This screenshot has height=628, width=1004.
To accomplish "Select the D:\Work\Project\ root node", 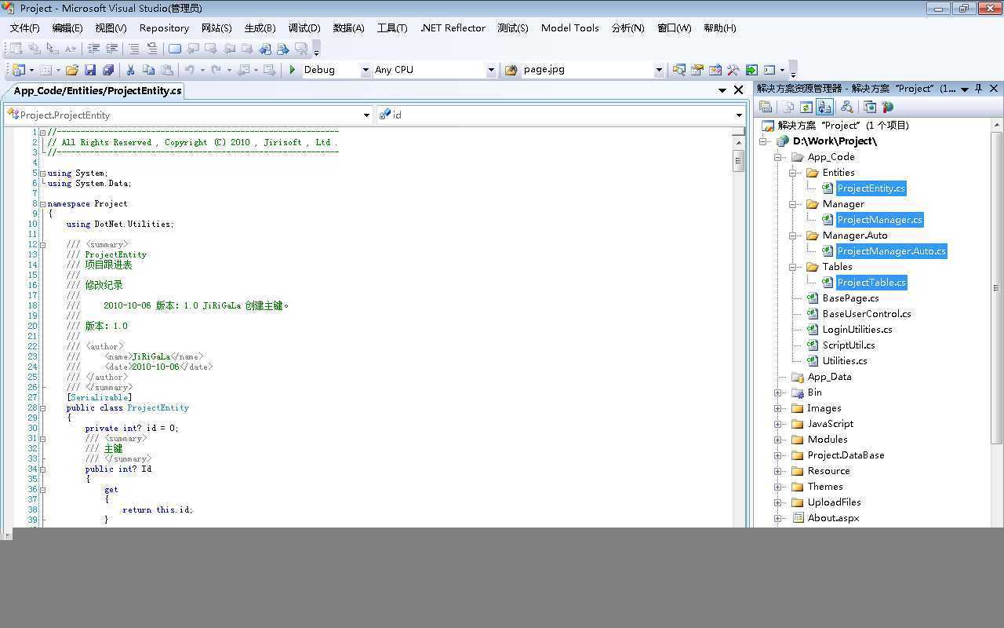I will (835, 141).
